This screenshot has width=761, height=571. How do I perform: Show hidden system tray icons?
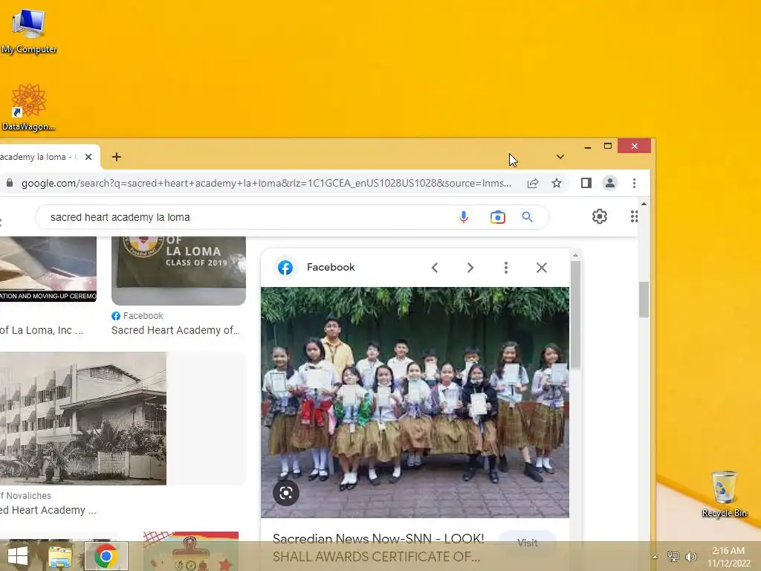tap(655, 557)
